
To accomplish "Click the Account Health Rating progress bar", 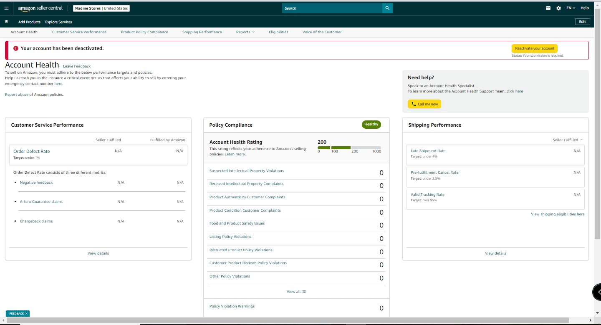I will click(x=349, y=147).
